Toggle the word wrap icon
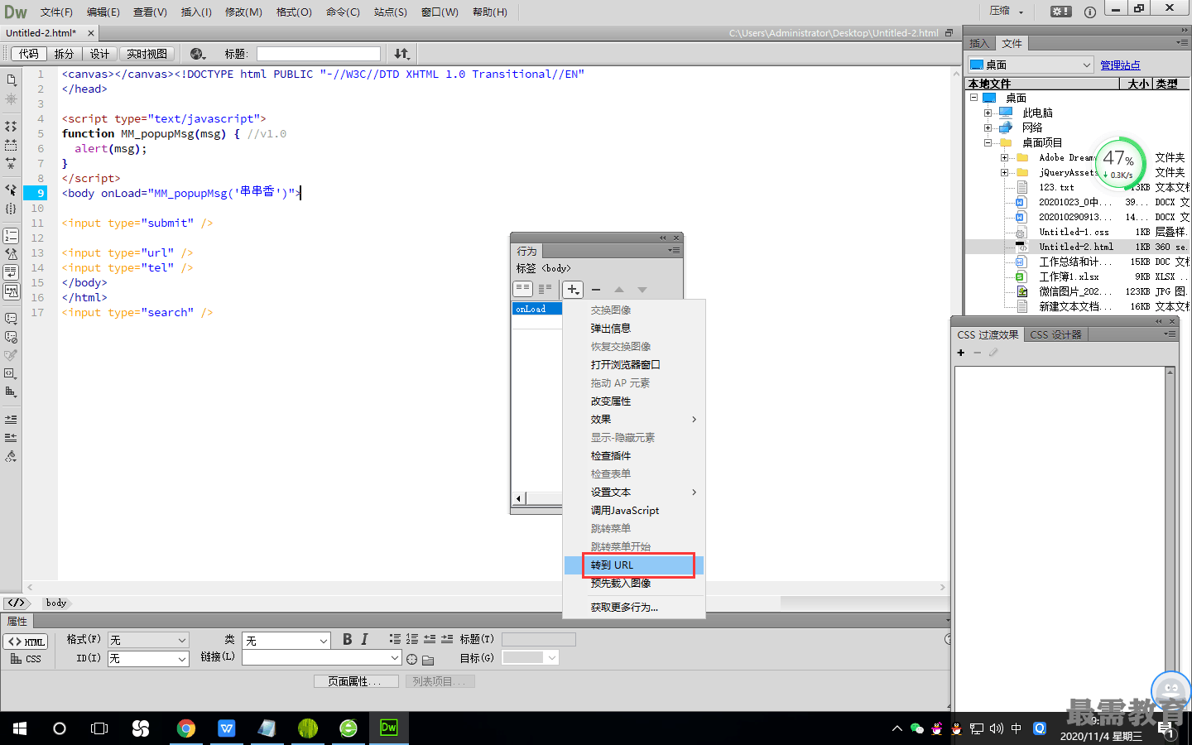Viewport: 1192px width, 745px height. click(x=11, y=272)
